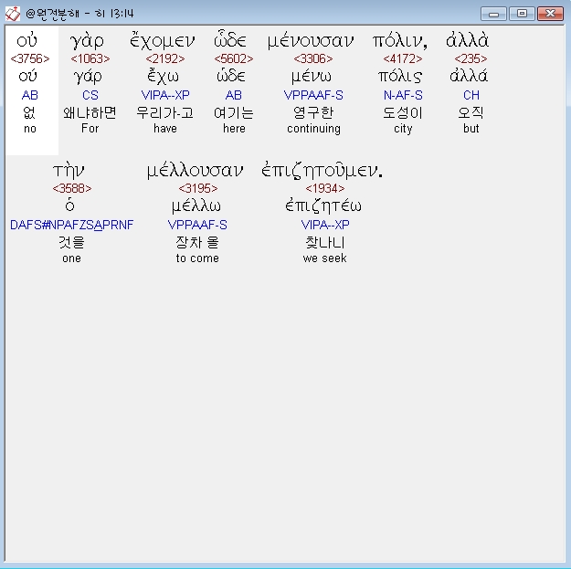Click parsing code N-AF-S
Screen dimensions: 571x569
coord(403,95)
